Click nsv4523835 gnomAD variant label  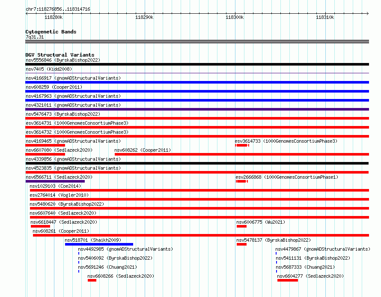(x=73, y=168)
